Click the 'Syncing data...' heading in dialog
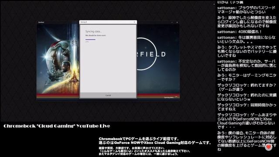This screenshot has height=157, width=279. (x=94, y=31)
